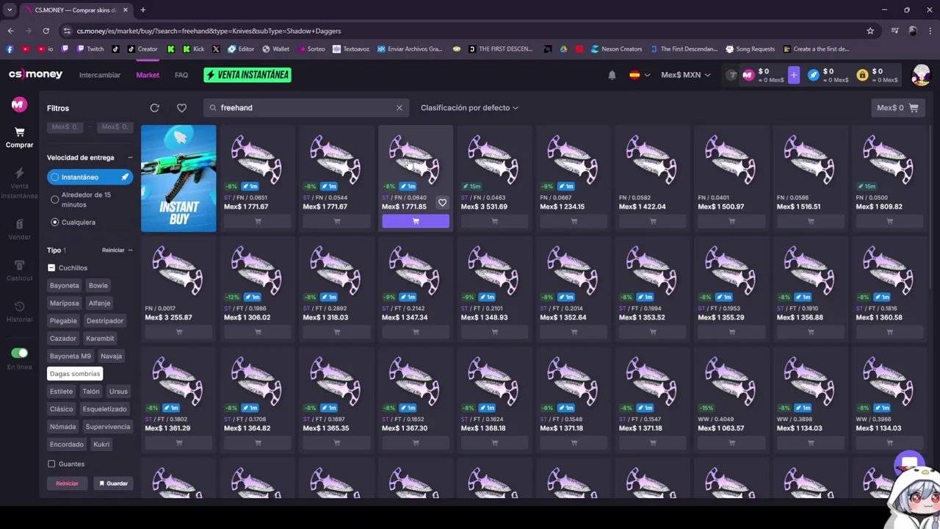Reset Tipo filter with Reiniciar link
The height and width of the screenshot is (529, 940).
[113, 250]
